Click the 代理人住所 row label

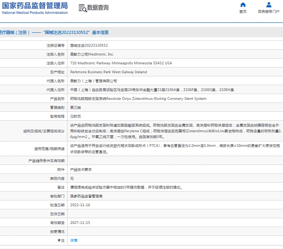[x=56, y=90]
